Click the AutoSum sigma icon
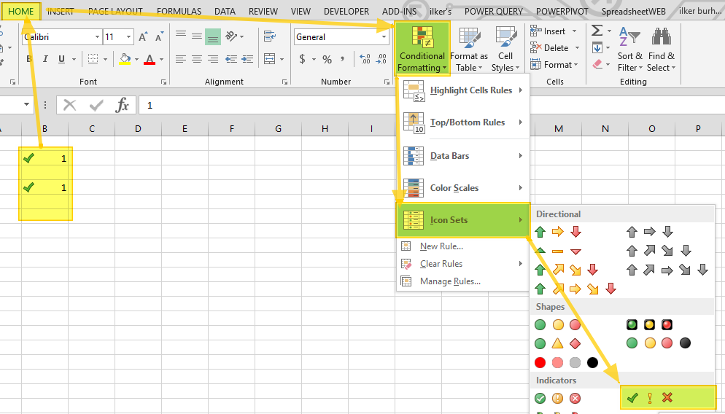 click(597, 31)
